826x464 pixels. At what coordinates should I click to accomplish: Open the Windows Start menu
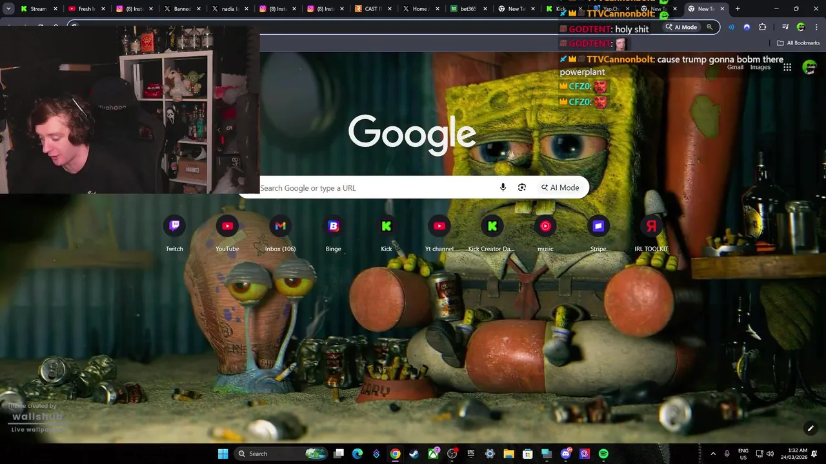223,454
